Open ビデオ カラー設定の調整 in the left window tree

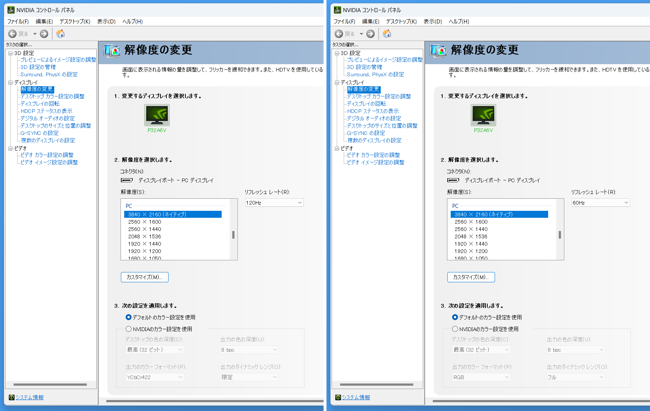tap(47, 155)
